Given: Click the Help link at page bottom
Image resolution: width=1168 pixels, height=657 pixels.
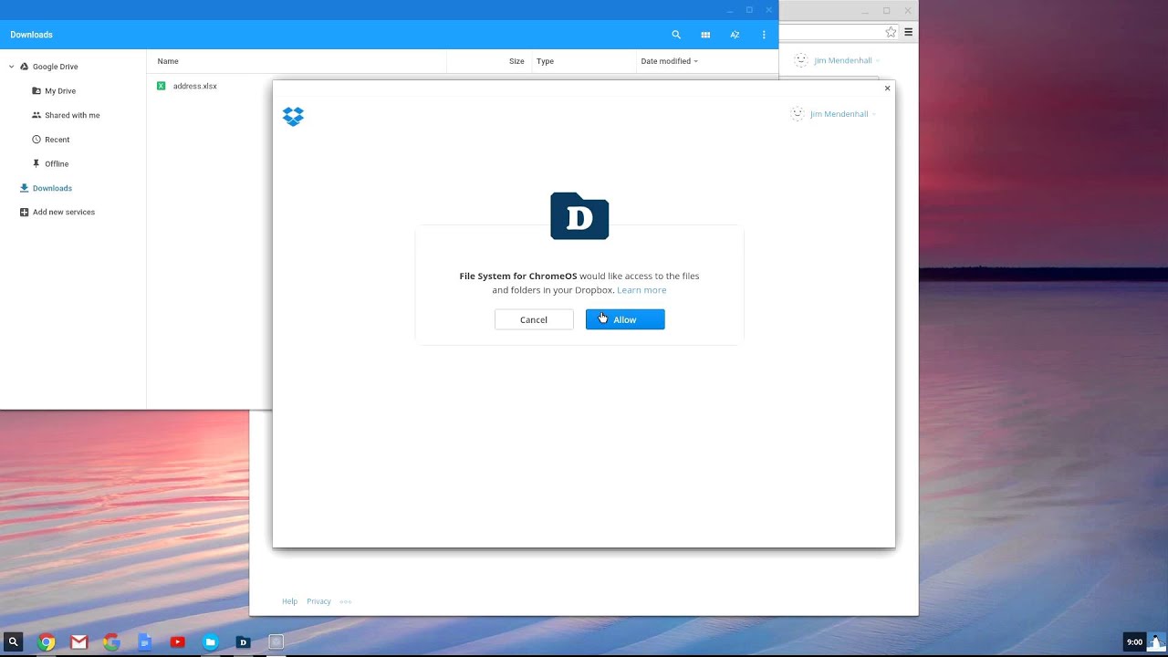Looking at the screenshot, I should click(x=289, y=601).
